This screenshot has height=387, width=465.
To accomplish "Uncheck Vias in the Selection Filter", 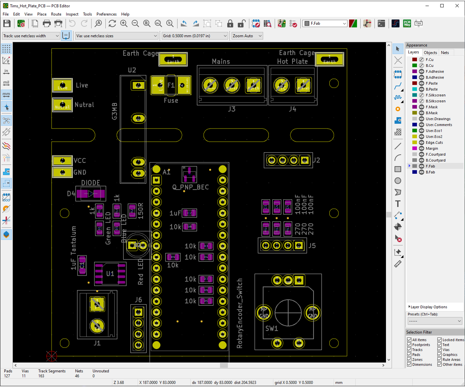I will tap(440, 349).
